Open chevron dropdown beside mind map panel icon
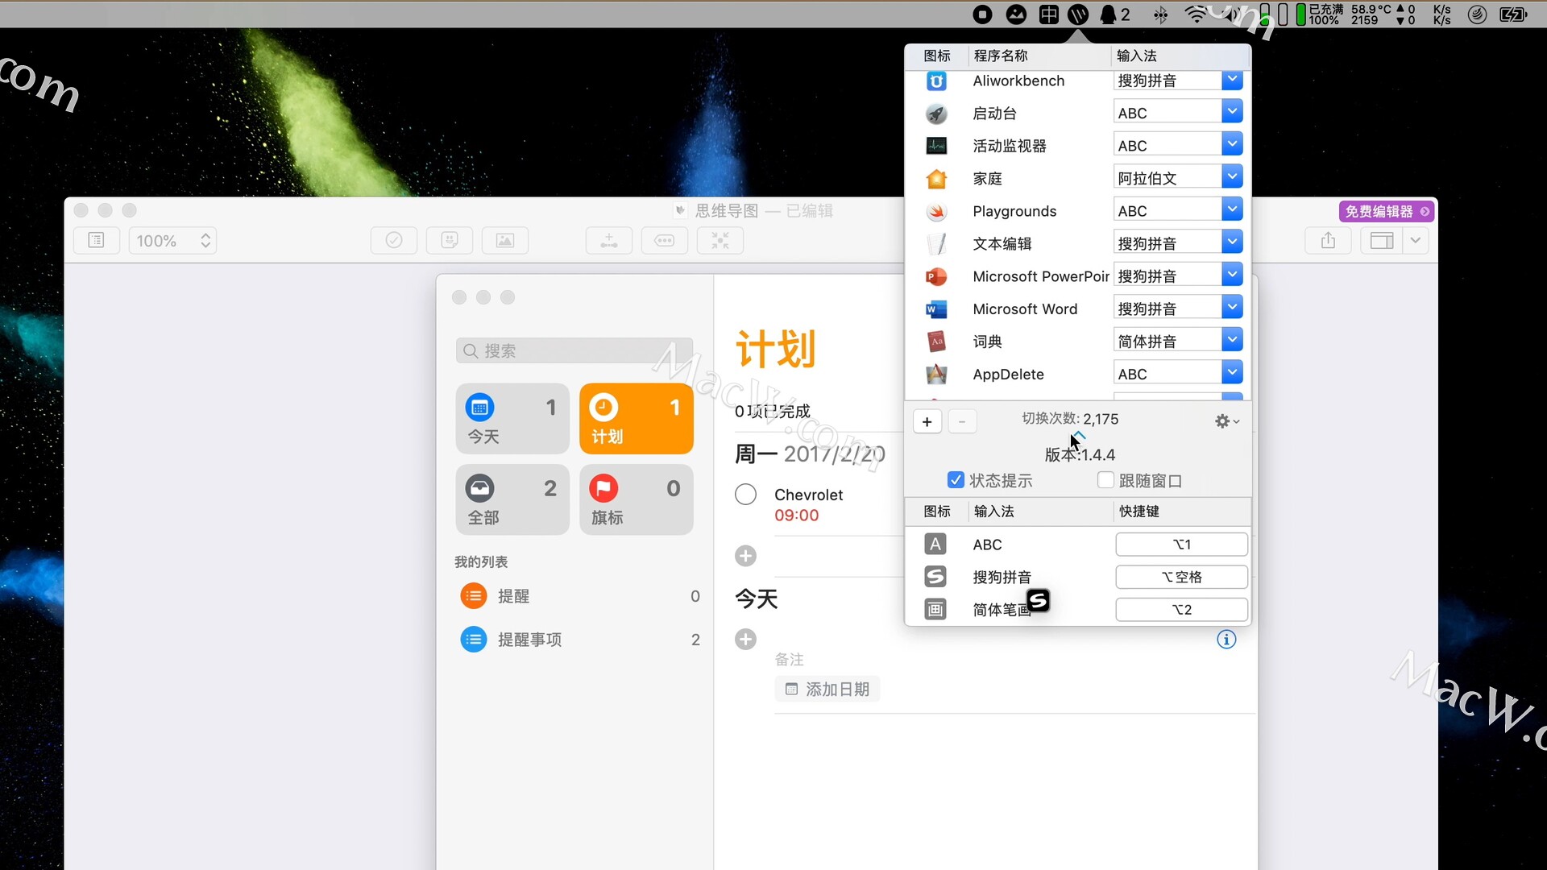Screen dimensions: 1547x870 tap(1416, 241)
